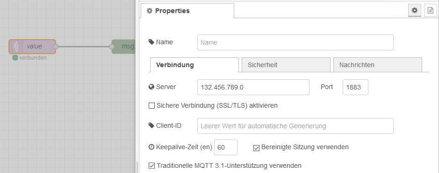Toggle Traditionelle MQTT 3.1-Unterstützung checkbox

[x=151, y=166]
